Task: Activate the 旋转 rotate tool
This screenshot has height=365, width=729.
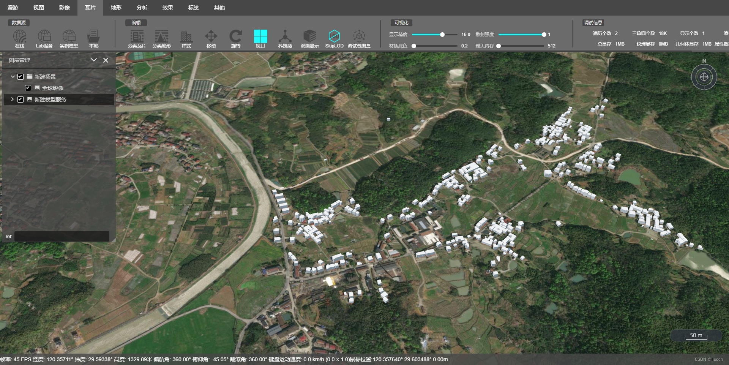Action: pyautogui.click(x=236, y=39)
